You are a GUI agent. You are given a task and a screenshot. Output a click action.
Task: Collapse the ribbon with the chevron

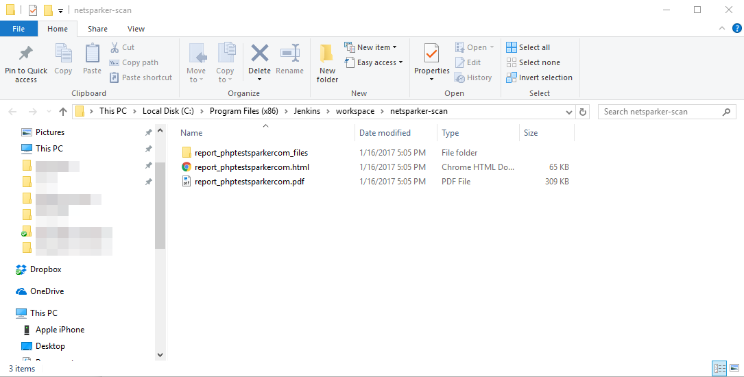(721, 29)
